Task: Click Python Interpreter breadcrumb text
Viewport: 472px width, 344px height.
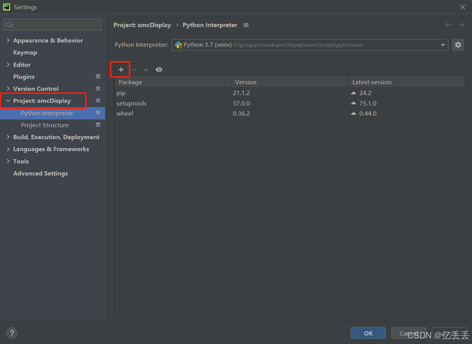Action: click(210, 25)
